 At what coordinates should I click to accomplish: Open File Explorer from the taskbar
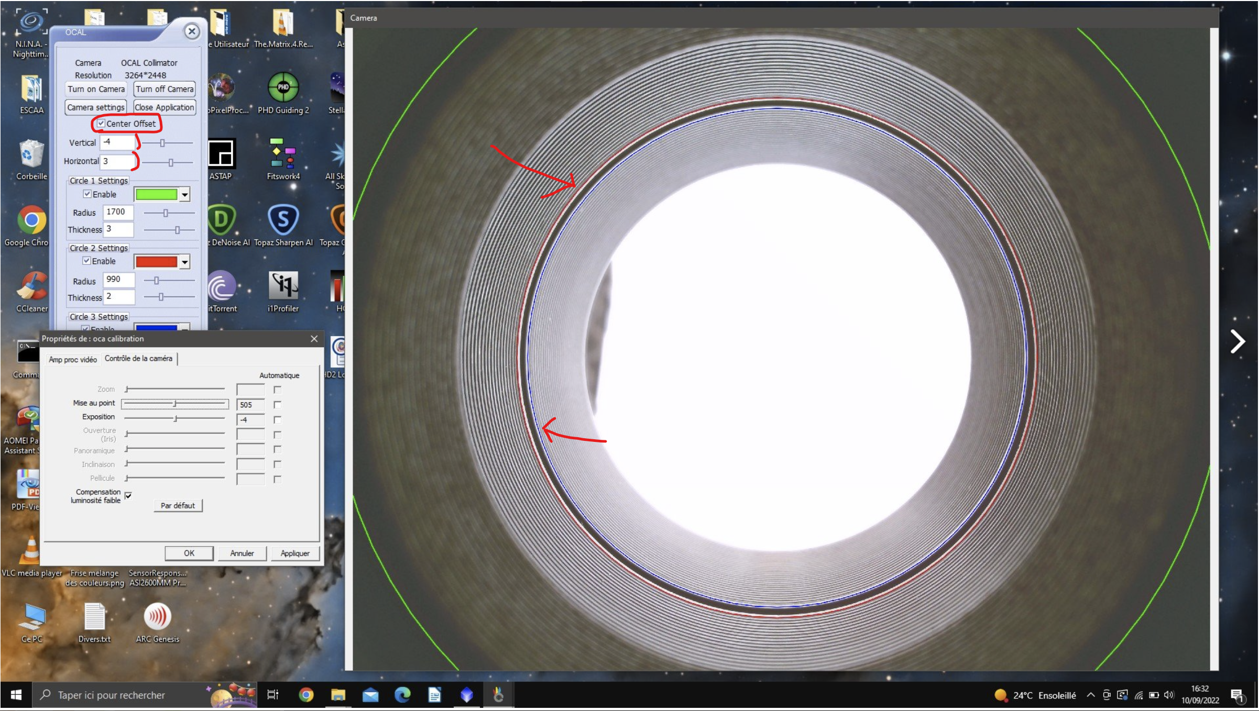(338, 695)
